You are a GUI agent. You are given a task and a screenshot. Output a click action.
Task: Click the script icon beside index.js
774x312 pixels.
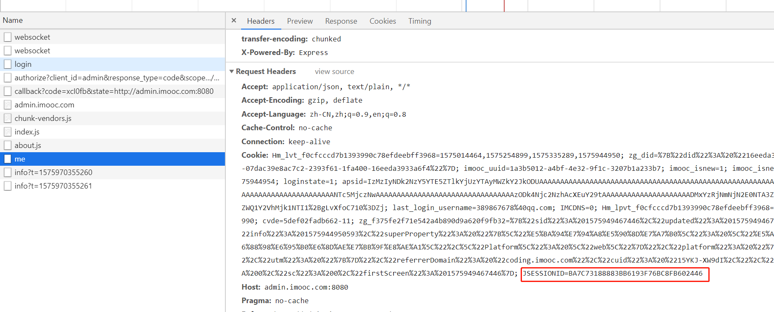point(8,132)
